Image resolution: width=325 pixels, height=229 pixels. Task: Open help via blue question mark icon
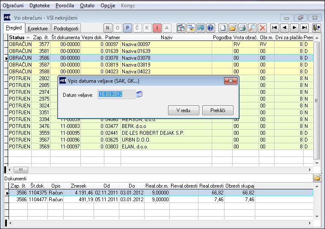click(x=210, y=28)
